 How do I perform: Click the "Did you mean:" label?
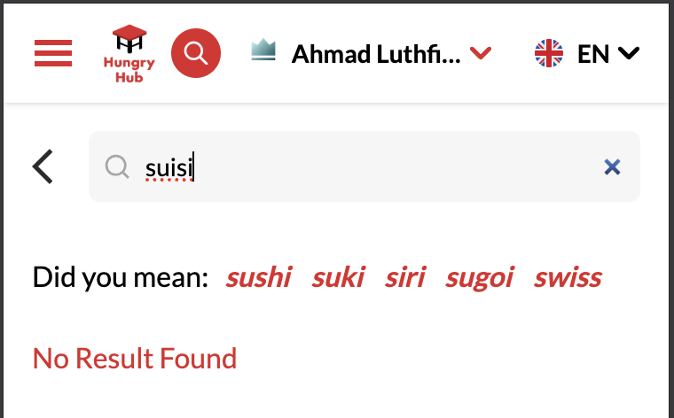[x=120, y=277]
